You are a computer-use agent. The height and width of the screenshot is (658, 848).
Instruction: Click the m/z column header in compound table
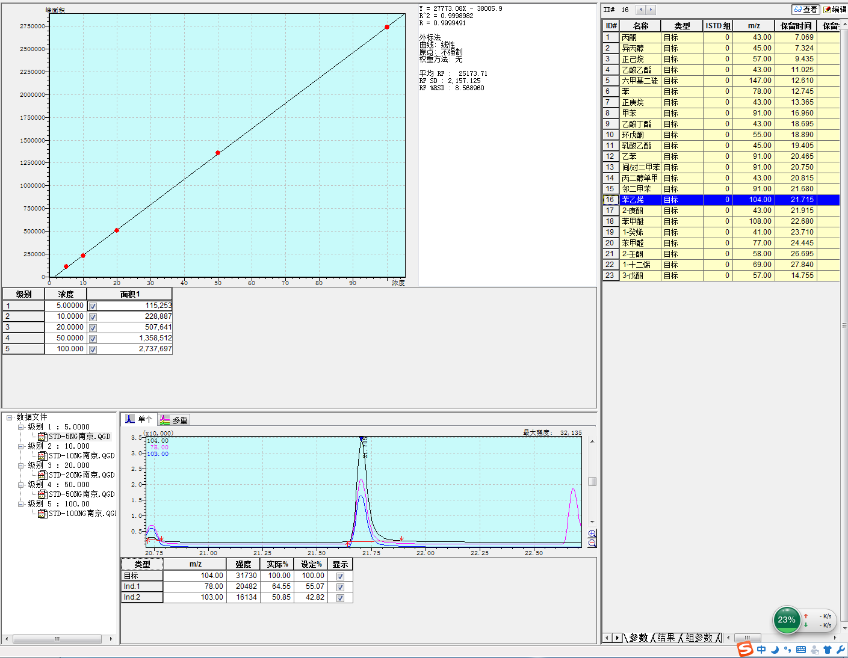coord(754,26)
